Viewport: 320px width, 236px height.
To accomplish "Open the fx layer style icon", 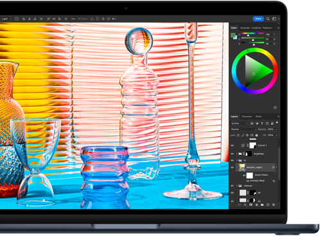I will (245, 204).
